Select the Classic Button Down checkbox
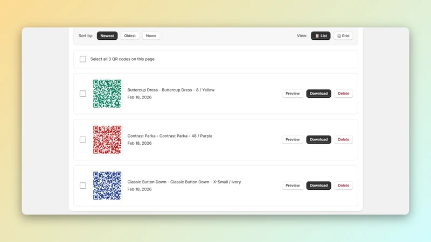431x242 pixels. 83,186
